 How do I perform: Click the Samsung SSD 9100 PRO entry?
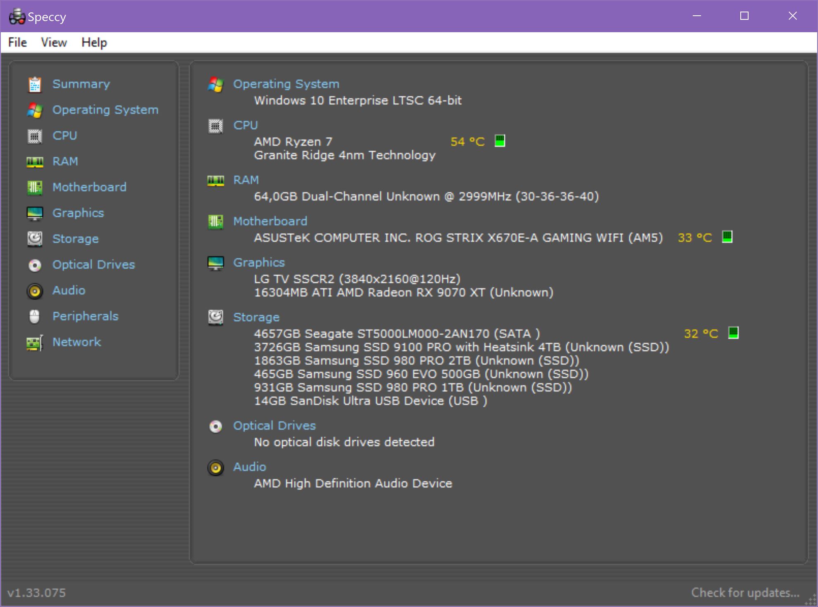pyautogui.click(x=462, y=347)
